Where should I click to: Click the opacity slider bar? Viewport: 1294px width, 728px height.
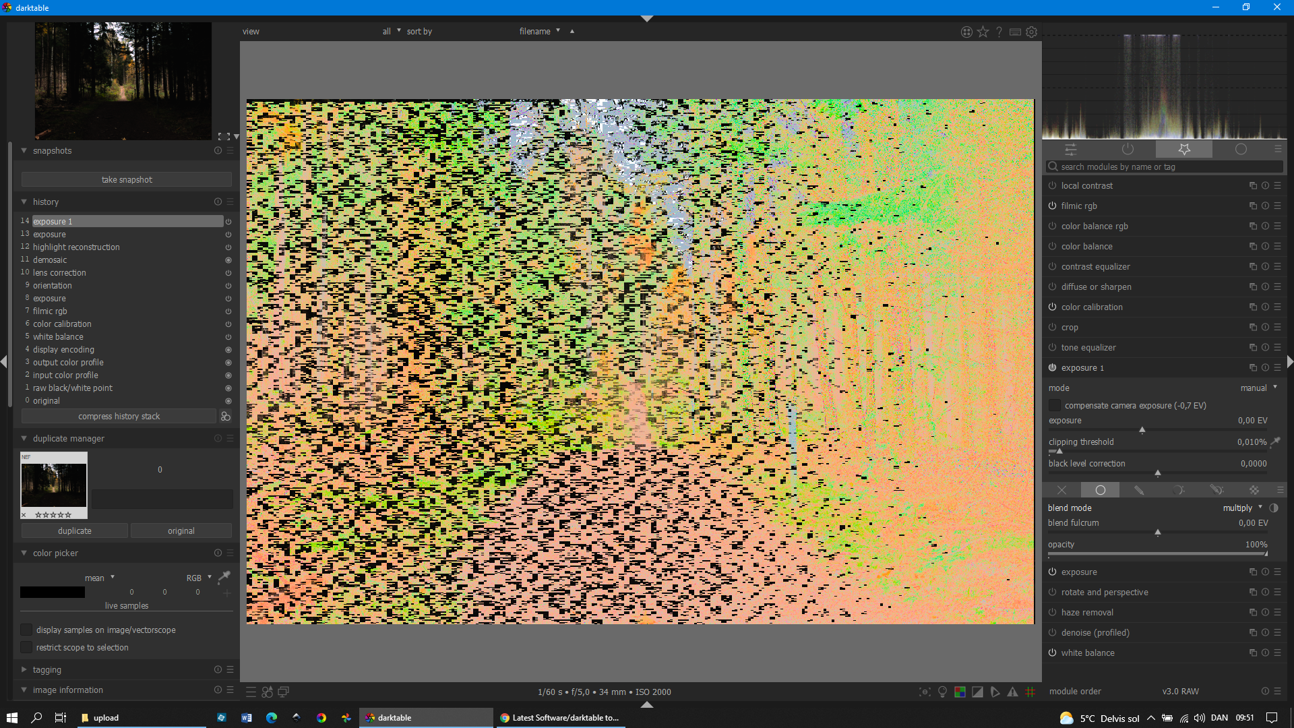click(x=1157, y=554)
